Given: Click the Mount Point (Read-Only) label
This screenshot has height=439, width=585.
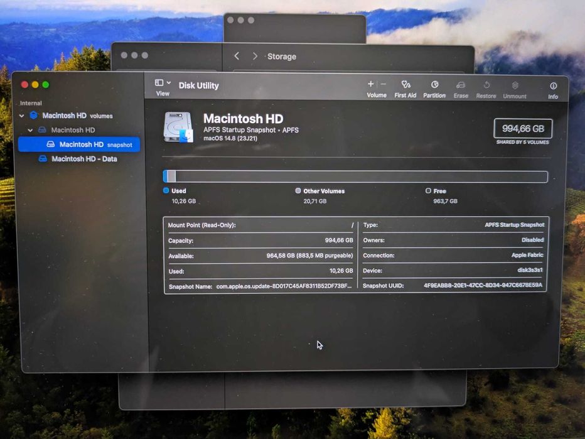Looking at the screenshot, I should [202, 225].
